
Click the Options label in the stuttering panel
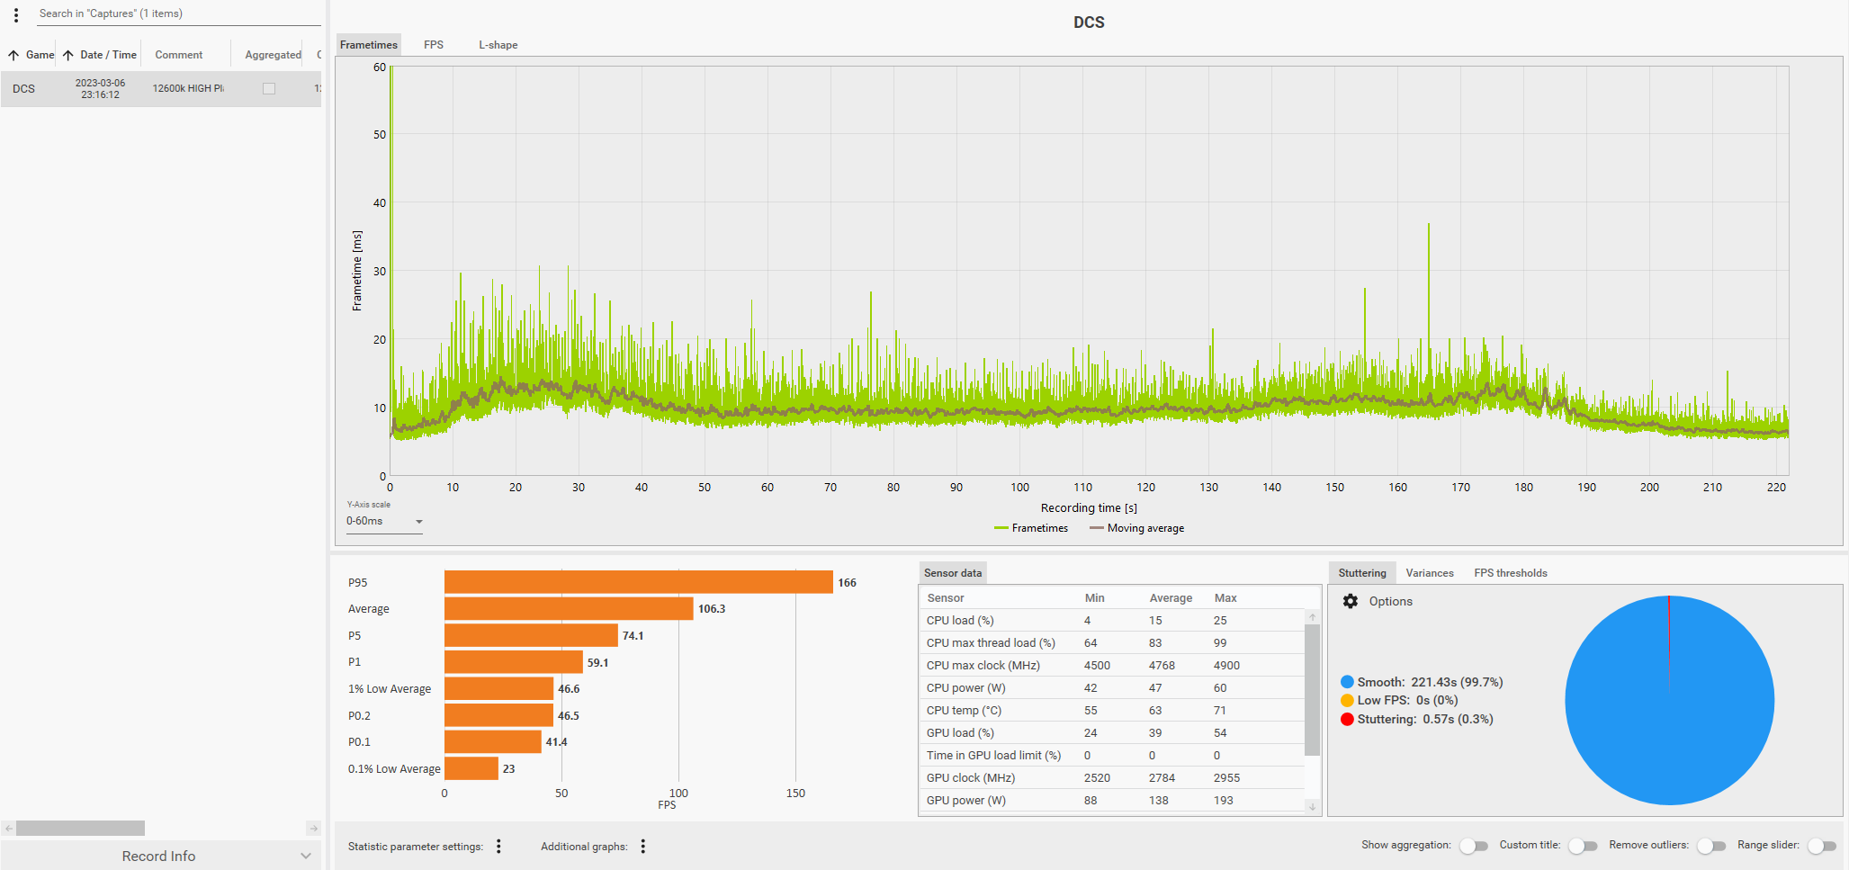(1391, 602)
